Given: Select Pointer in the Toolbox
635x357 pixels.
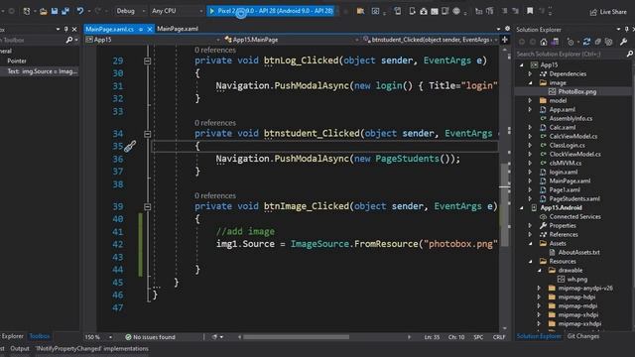Looking at the screenshot, I should pyautogui.click(x=17, y=61).
